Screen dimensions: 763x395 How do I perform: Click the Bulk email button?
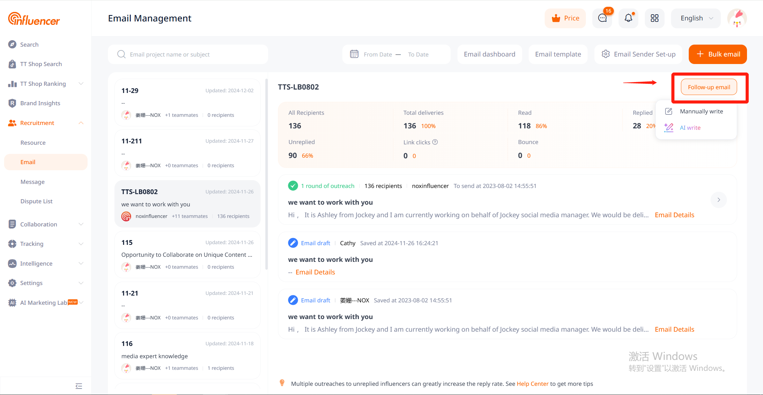pyautogui.click(x=718, y=54)
